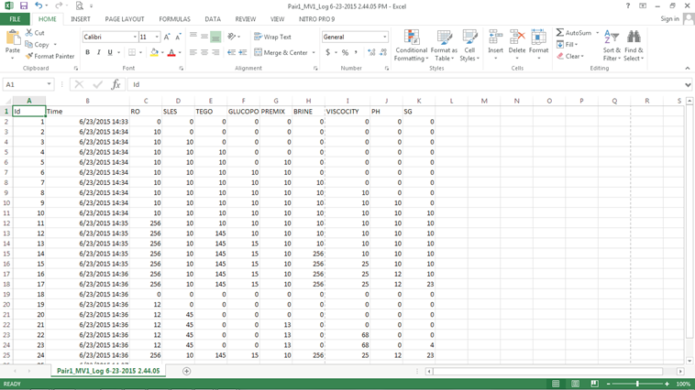Open Format as Table gallery
Viewport: 695px width, 390px height.
tap(444, 46)
